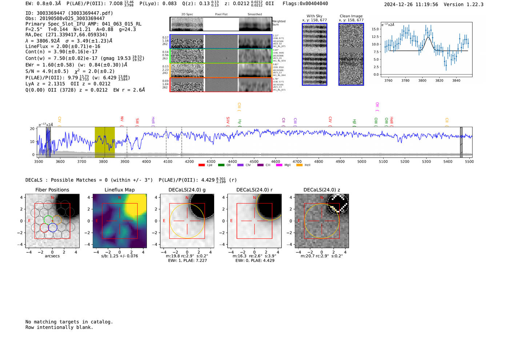509x347 pixels.
Task: Select the red Lyα legend swatch
Action: [201, 165]
